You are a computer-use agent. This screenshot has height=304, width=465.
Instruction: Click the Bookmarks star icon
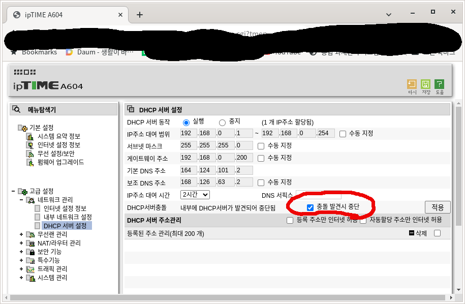pos(14,52)
